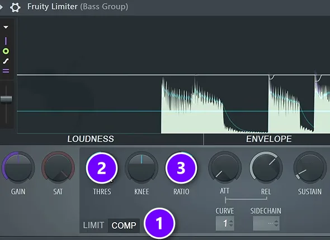Image resolution: width=330 pixels, height=240 pixels.
Task: Toggle the purple input peaks display
Action: 6,41
